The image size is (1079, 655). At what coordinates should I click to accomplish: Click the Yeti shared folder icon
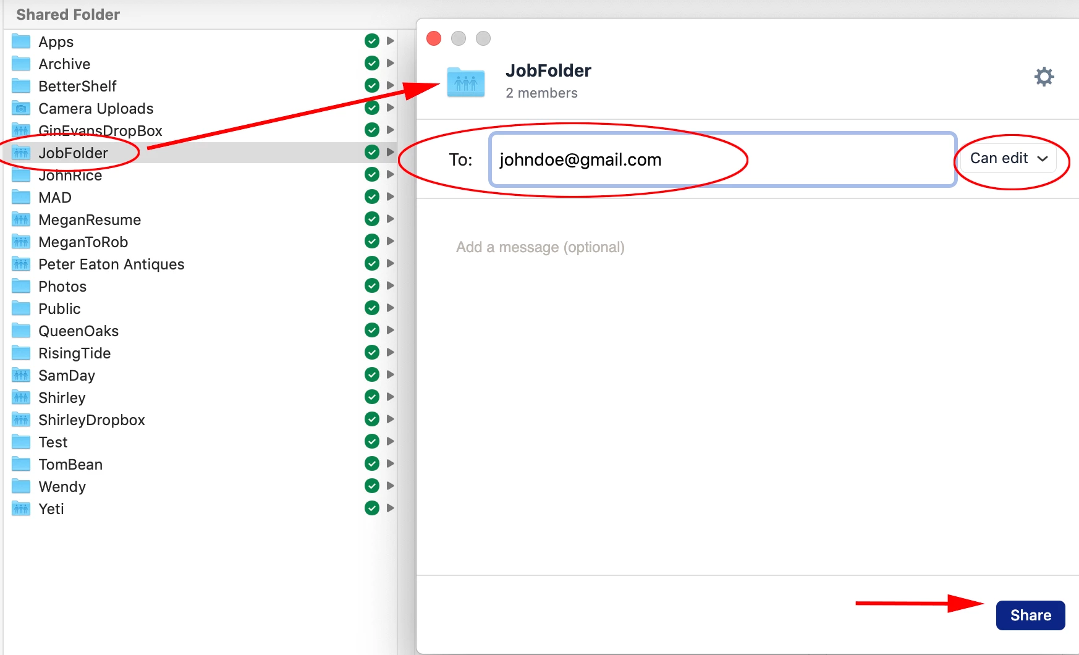coord(21,509)
